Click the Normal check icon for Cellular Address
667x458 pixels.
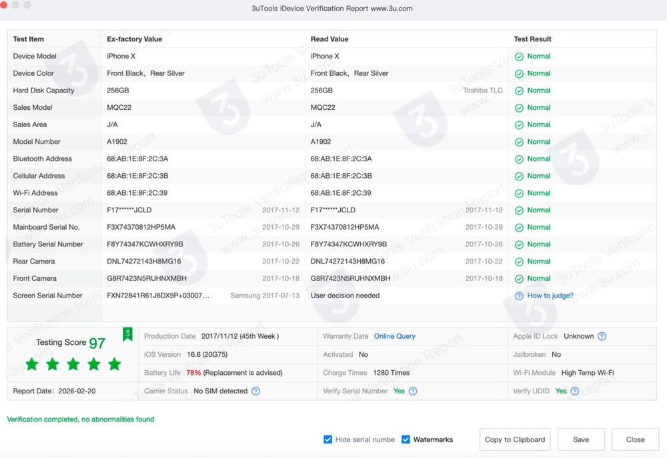[519, 176]
